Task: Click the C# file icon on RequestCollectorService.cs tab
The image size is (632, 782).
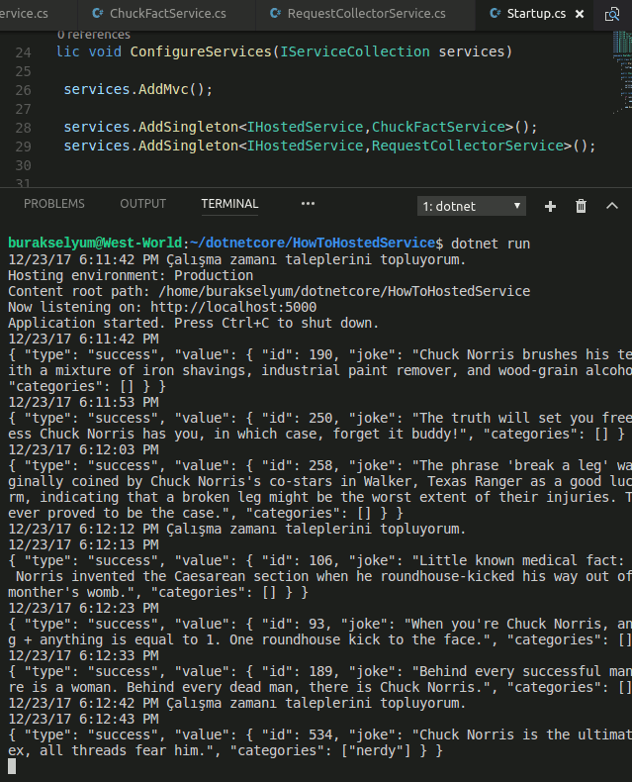Action: 275,14
